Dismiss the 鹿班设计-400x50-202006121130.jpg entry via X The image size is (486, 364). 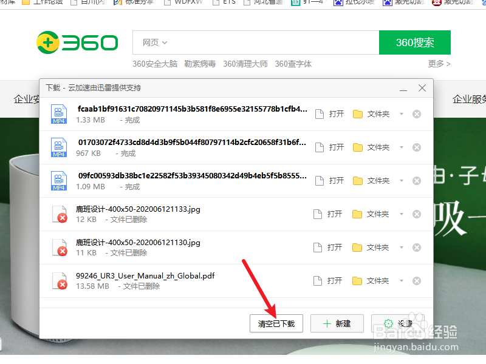[417, 247]
